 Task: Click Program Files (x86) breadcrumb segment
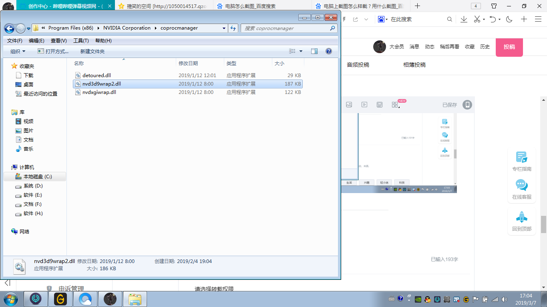71,28
